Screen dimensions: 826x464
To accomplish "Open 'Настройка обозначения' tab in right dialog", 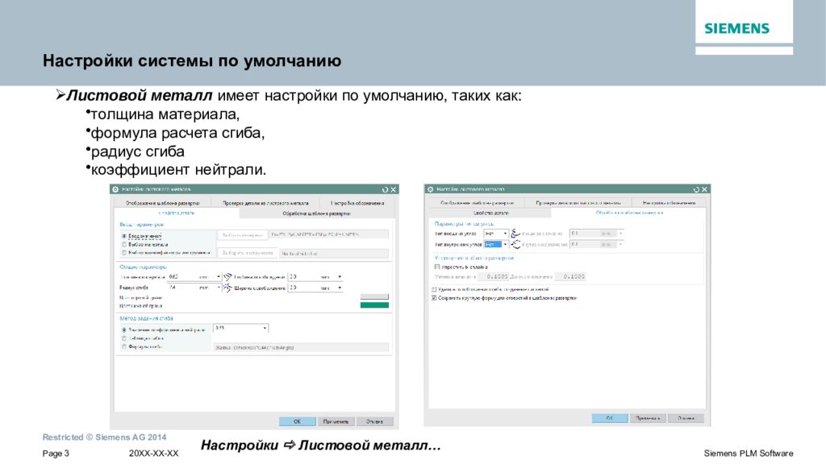I will pyautogui.click(x=669, y=203).
